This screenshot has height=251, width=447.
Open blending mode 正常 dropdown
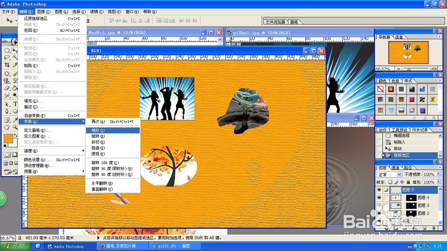(x=399, y=174)
